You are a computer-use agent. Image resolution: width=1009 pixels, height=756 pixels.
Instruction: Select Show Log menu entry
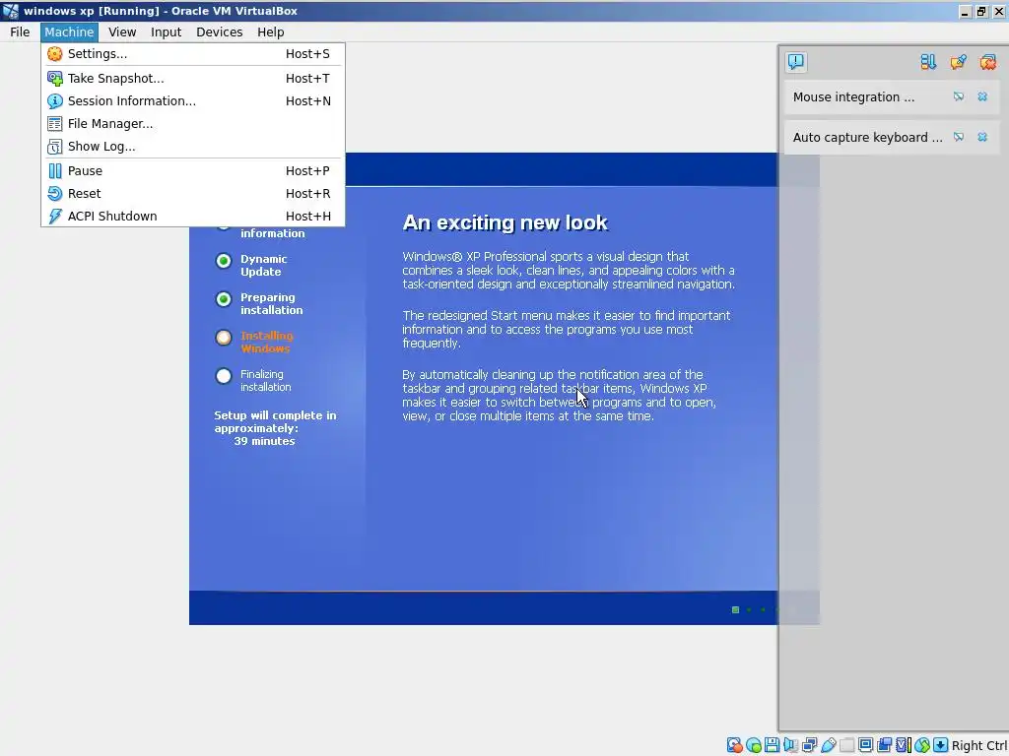click(192, 146)
